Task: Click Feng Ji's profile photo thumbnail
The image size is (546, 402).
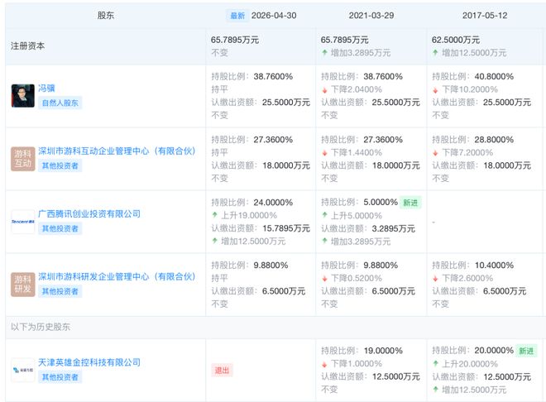Action: [x=23, y=96]
